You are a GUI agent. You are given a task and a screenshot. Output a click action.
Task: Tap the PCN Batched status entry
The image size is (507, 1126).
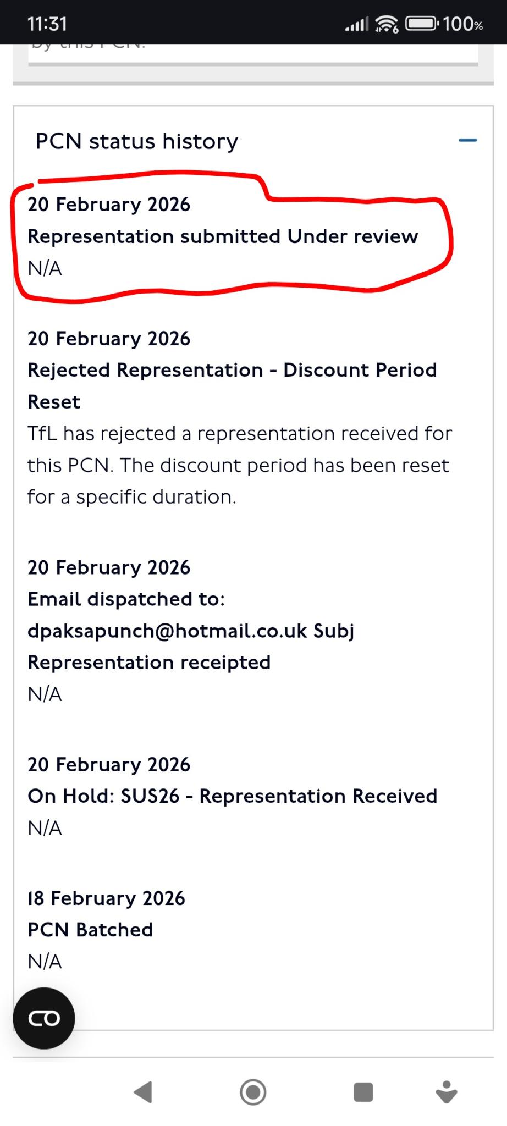click(x=90, y=930)
